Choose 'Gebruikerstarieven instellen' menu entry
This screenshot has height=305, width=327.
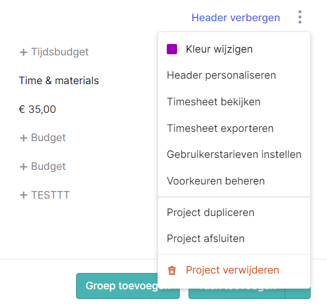[234, 155]
